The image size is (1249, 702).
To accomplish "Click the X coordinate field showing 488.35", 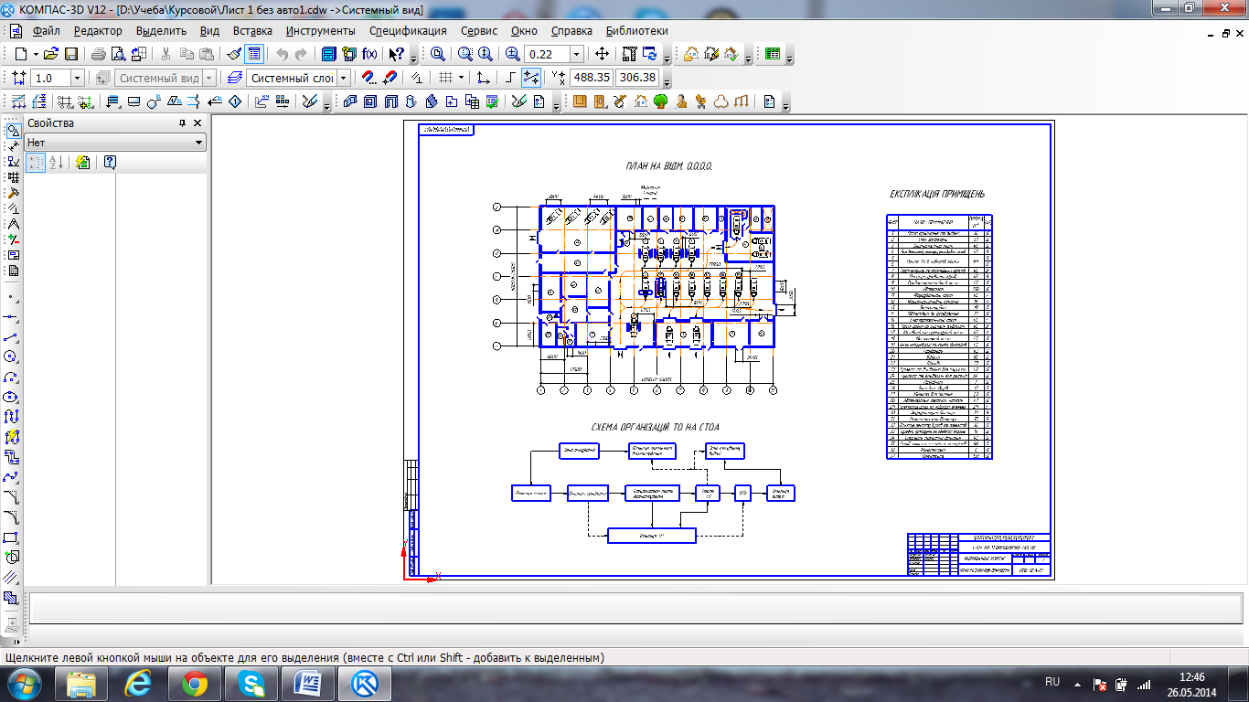I will tap(591, 78).
